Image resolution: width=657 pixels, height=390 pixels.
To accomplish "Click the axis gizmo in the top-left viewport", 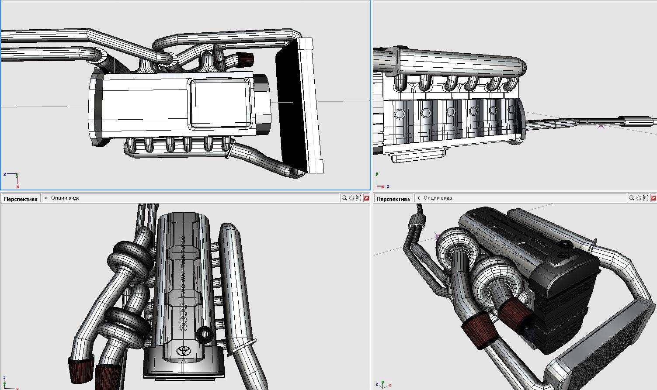I will coord(11,179).
